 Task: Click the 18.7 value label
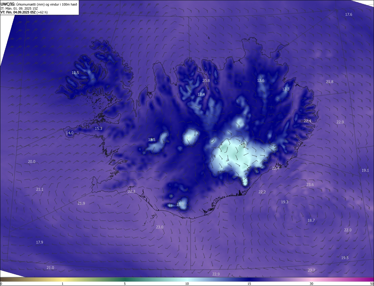click(x=311, y=220)
